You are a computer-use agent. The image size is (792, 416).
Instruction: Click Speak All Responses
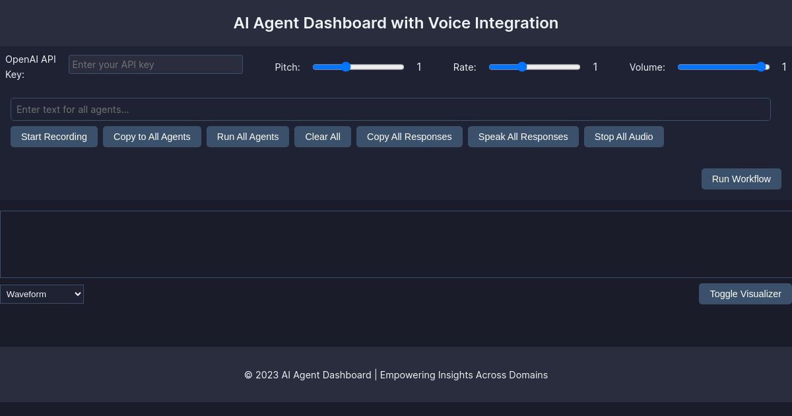point(523,137)
